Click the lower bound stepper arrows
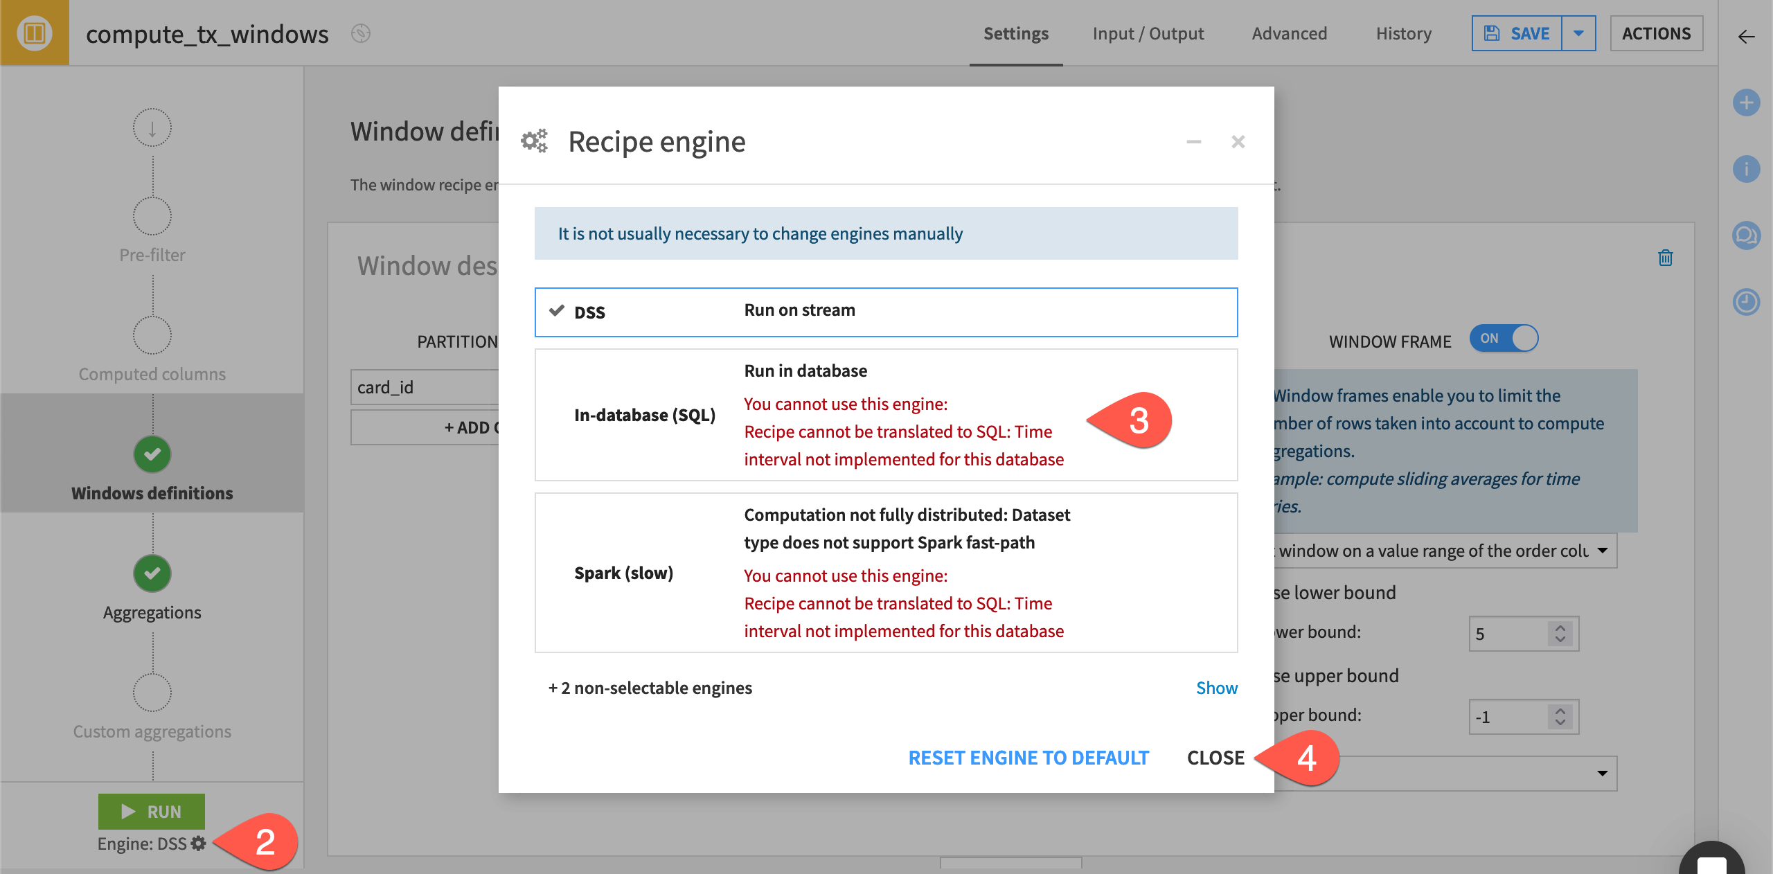The image size is (1773, 874). [x=1560, y=634]
